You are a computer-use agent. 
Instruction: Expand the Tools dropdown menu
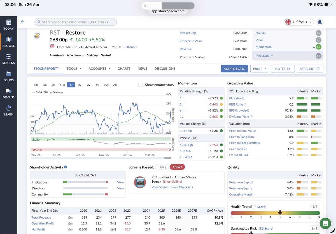(74, 68)
